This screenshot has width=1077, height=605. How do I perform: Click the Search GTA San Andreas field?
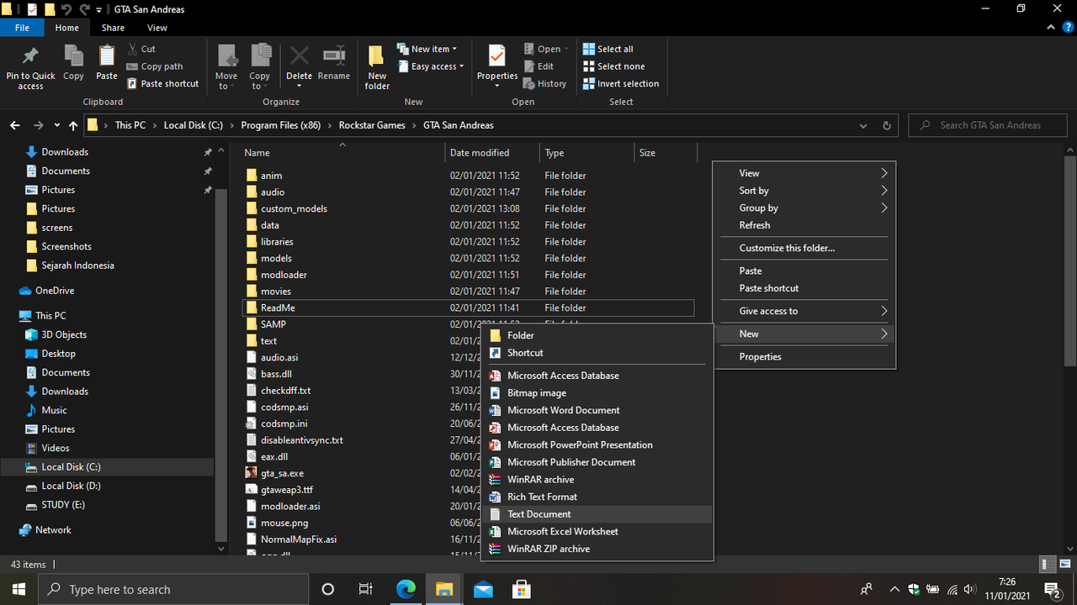(988, 125)
